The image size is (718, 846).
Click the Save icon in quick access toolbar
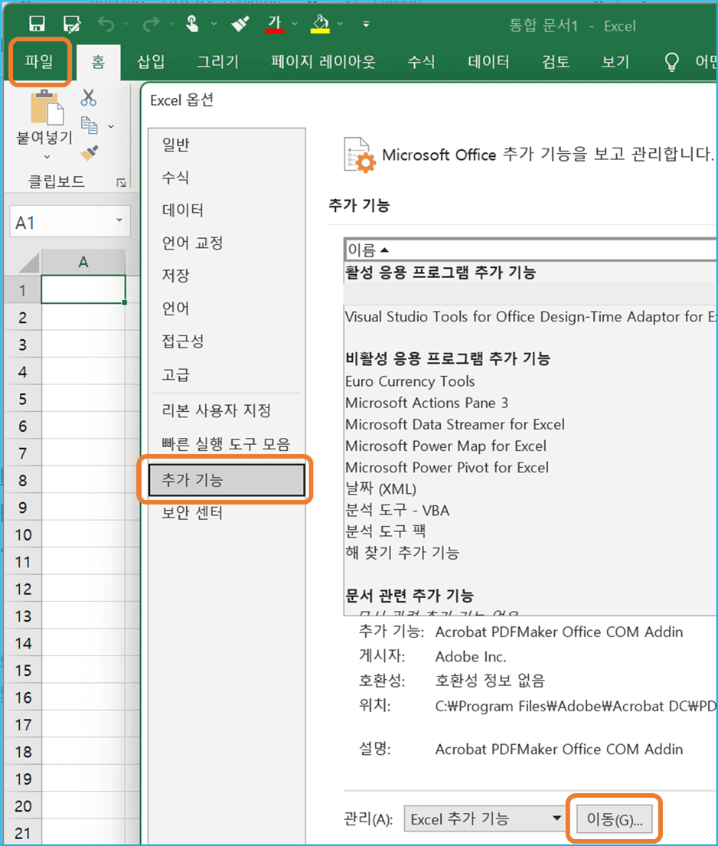pyautogui.click(x=37, y=24)
